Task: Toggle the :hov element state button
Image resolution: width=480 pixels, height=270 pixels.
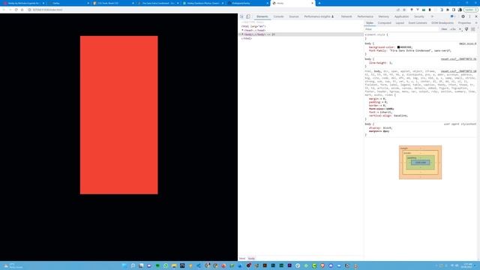Action: pos(444,29)
